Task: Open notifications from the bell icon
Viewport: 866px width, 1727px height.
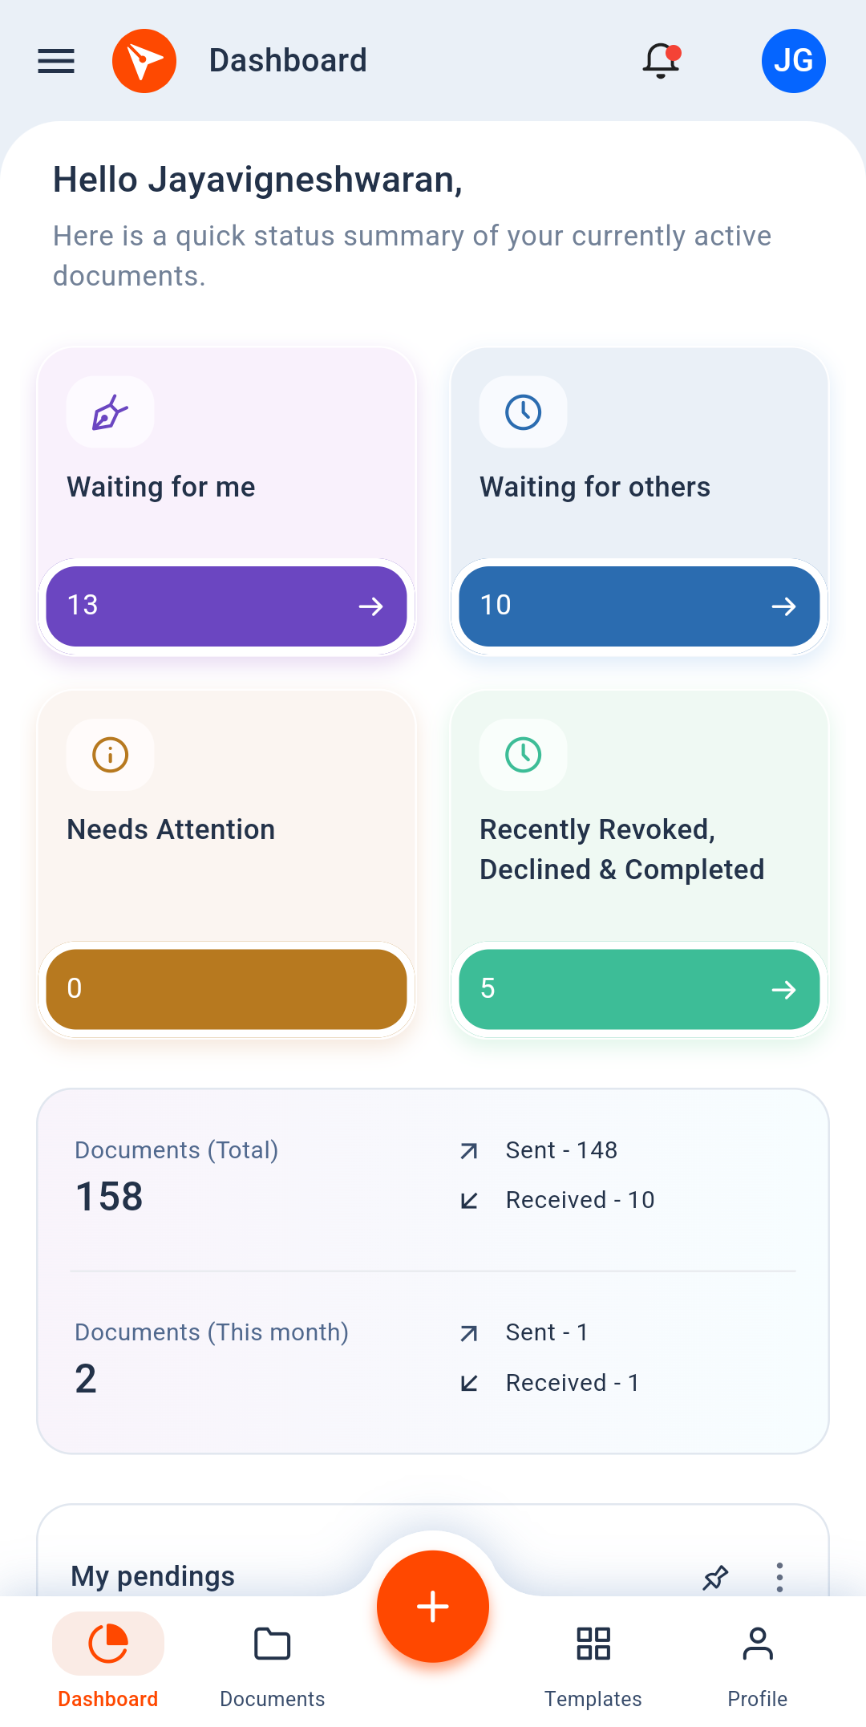Action: tap(661, 60)
